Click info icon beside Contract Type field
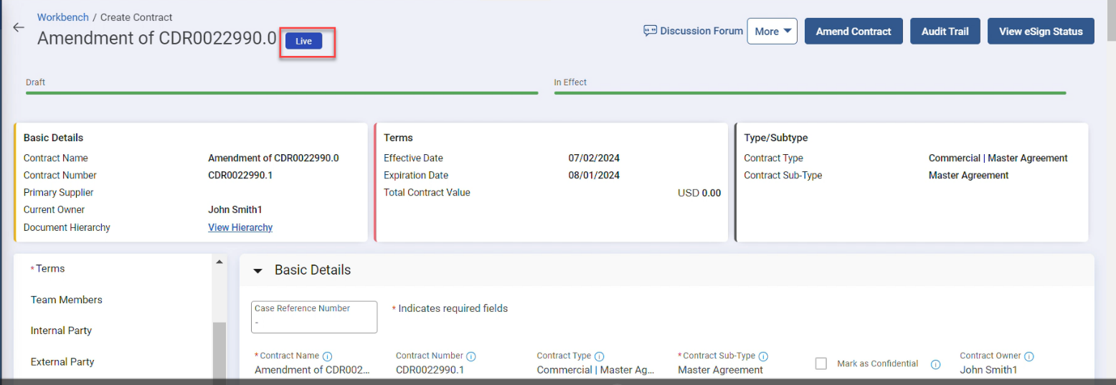1116x385 pixels. coord(599,356)
